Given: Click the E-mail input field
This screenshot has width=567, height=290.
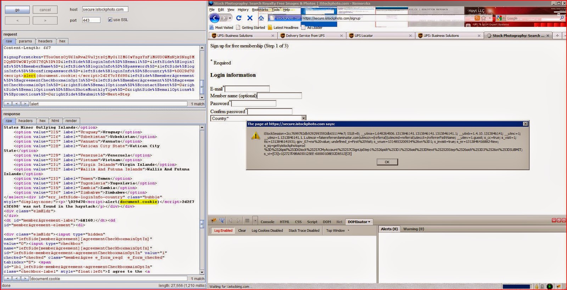Looking at the screenshot, I should point(247,89).
